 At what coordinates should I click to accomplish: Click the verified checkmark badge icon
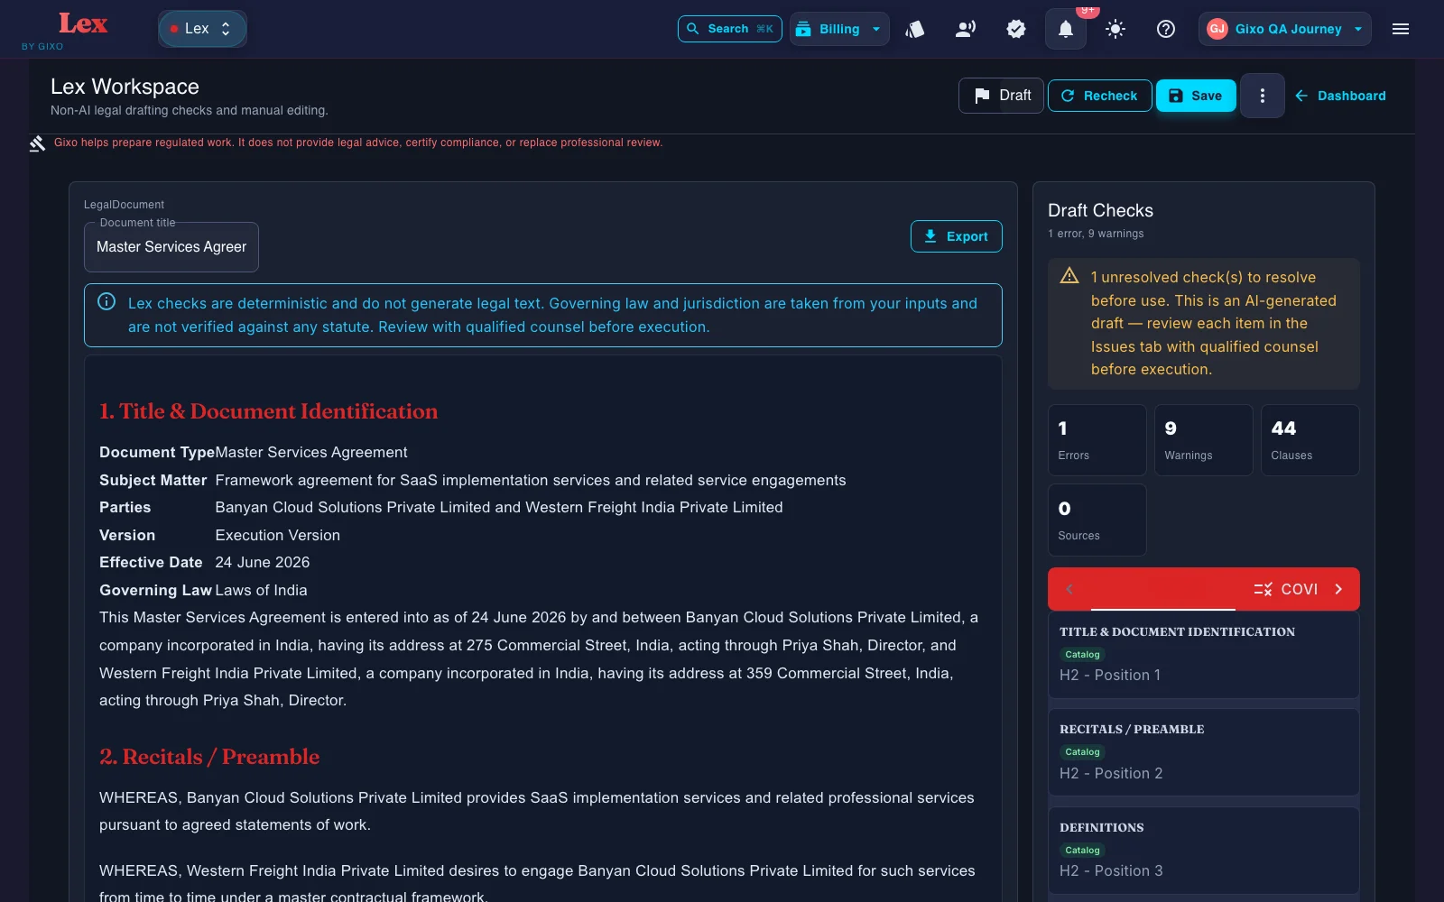1016,29
